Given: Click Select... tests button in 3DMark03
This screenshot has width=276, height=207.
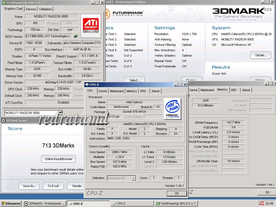Looking at the screenshot, I should click(134, 79).
